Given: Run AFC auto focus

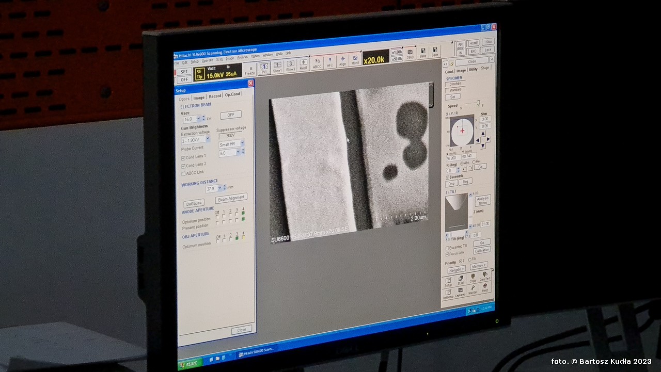Looking at the screenshot, I should pyautogui.click(x=330, y=61).
